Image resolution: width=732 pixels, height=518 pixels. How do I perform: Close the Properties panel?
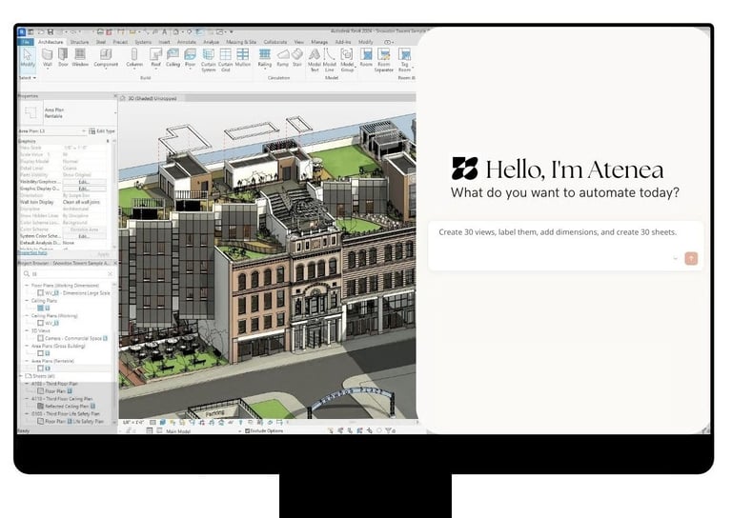point(115,95)
